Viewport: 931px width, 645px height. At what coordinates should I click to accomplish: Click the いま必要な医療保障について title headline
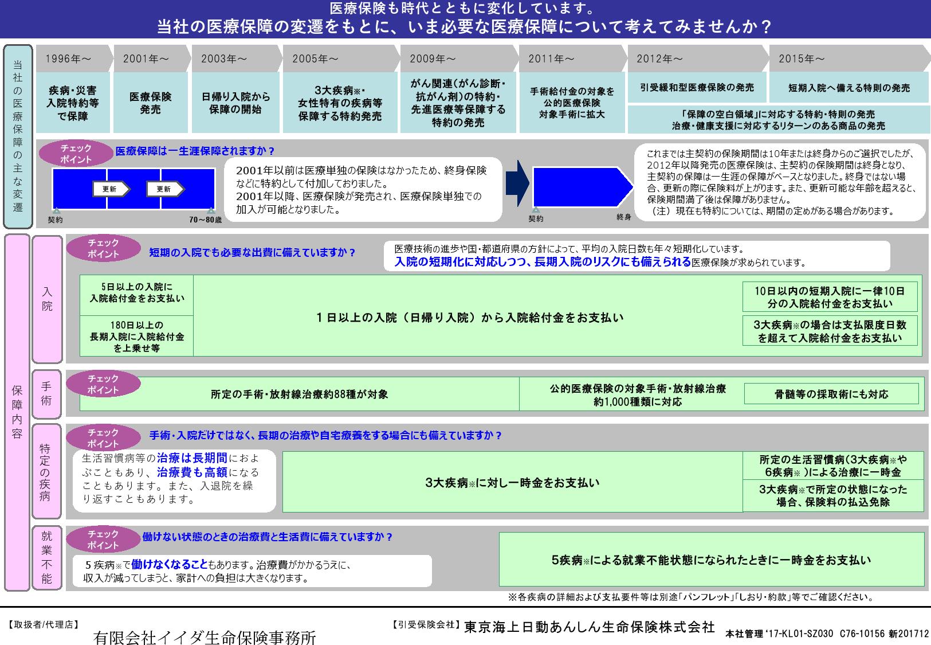click(464, 27)
